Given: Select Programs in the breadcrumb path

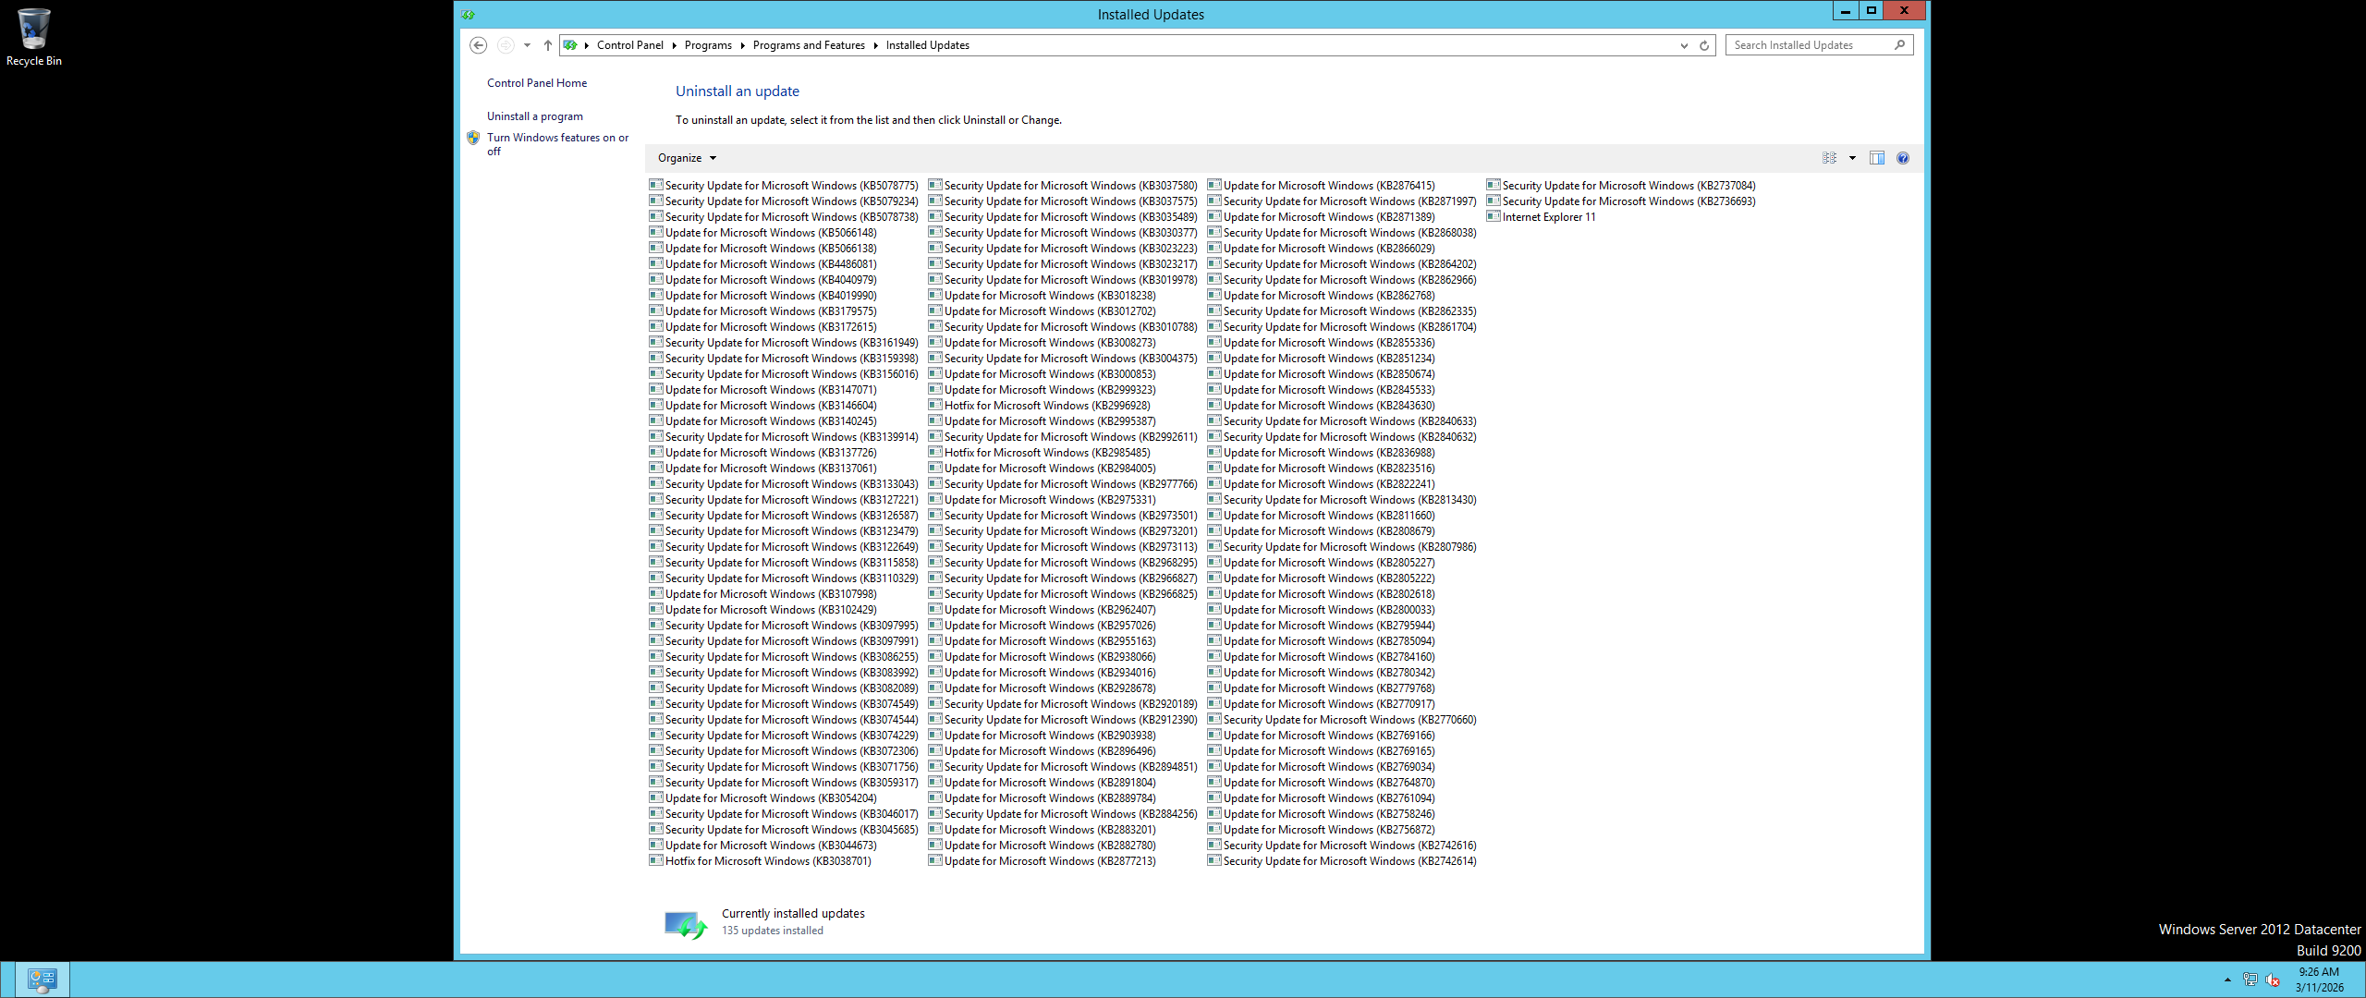Looking at the screenshot, I should pos(708,45).
